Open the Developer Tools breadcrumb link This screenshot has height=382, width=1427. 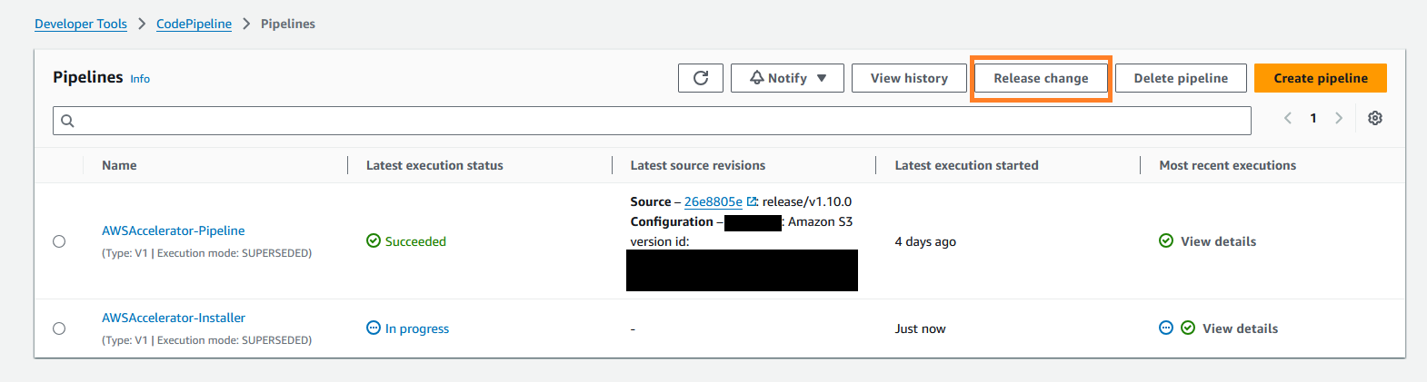click(x=81, y=24)
